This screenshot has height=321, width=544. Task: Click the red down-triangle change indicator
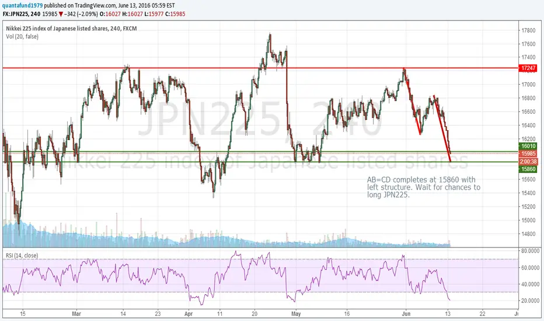(x=61, y=14)
